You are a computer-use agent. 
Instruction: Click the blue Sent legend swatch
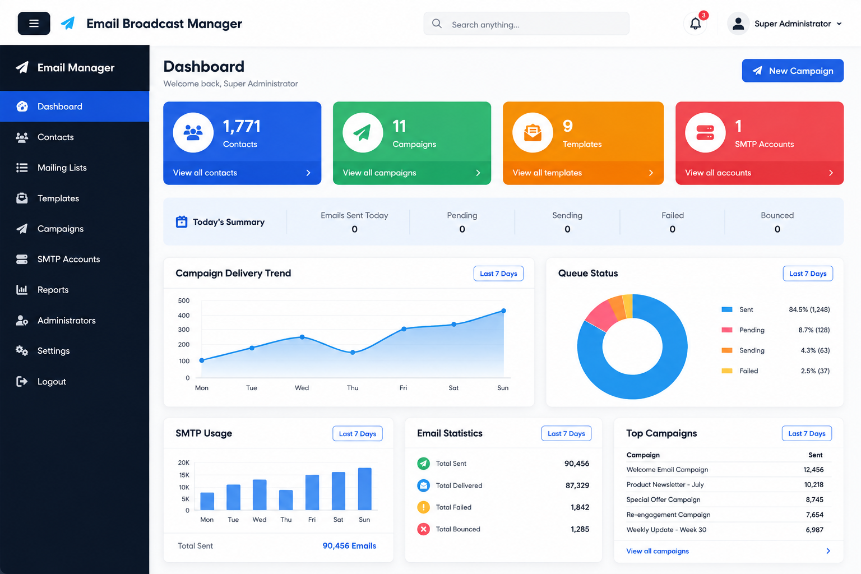point(727,309)
